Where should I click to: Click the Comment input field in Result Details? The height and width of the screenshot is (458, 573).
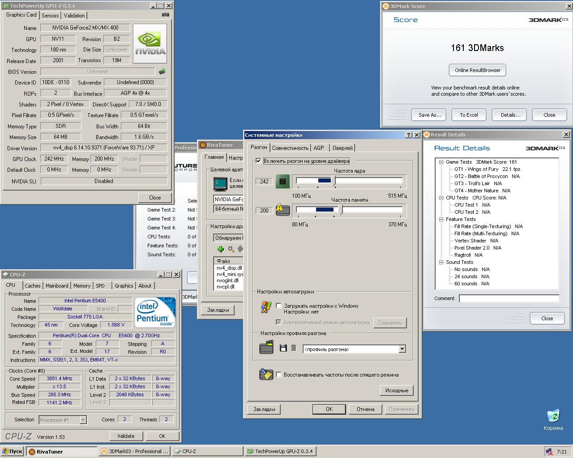[x=509, y=298]
